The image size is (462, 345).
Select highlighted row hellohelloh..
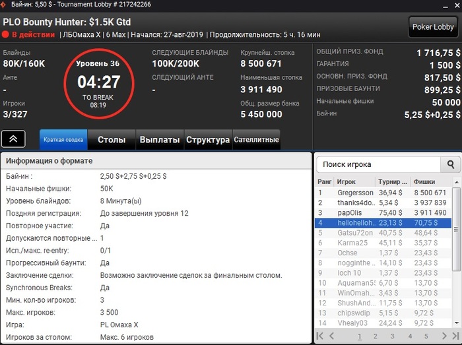coord(383,223)
